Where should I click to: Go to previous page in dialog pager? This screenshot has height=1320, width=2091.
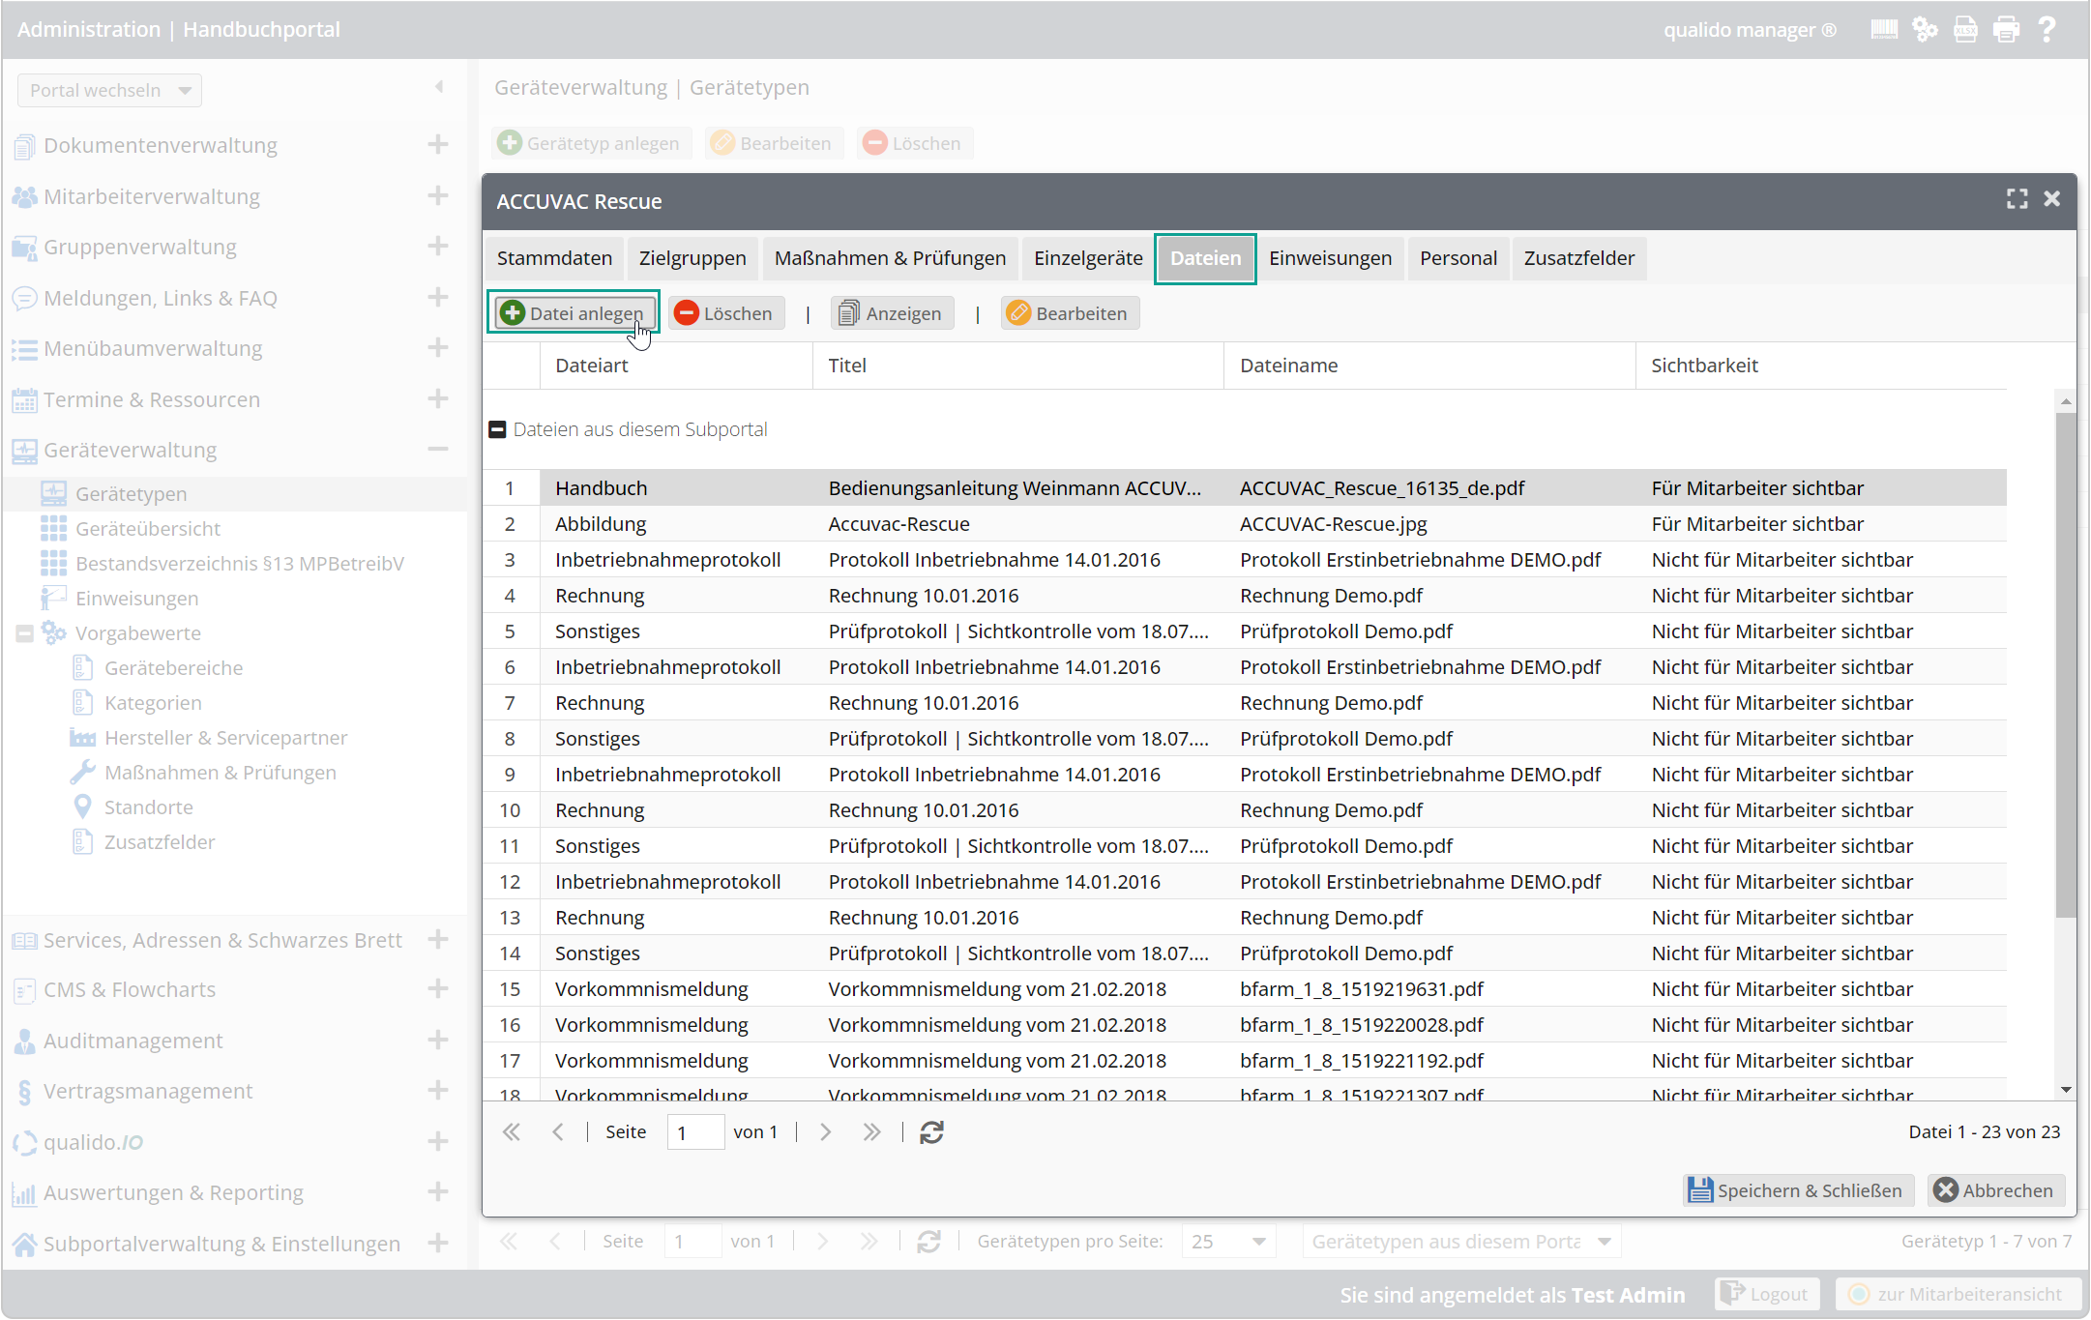tap(558, 1132)
